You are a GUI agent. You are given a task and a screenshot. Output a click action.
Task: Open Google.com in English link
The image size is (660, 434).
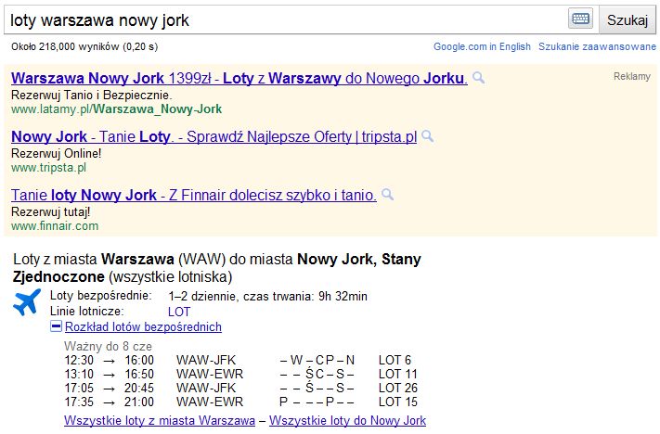click(x=482, y=46)
